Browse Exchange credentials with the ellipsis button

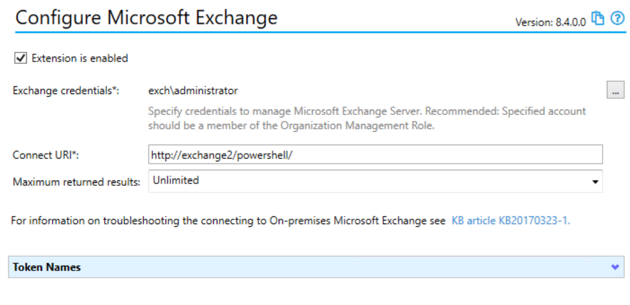click(x=615, y=90)
